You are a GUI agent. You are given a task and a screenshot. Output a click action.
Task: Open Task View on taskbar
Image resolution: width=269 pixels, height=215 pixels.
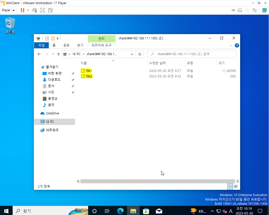(x=107, y=211)
